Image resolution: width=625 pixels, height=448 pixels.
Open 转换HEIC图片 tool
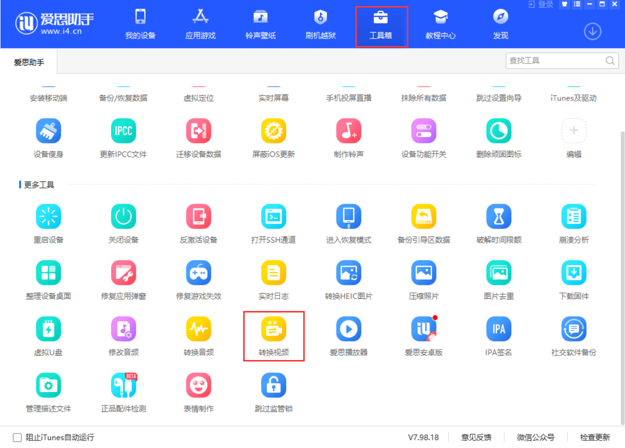(349, 272)
